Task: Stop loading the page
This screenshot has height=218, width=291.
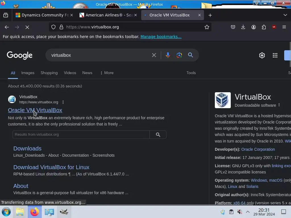Action: click(x=27, y=27)
